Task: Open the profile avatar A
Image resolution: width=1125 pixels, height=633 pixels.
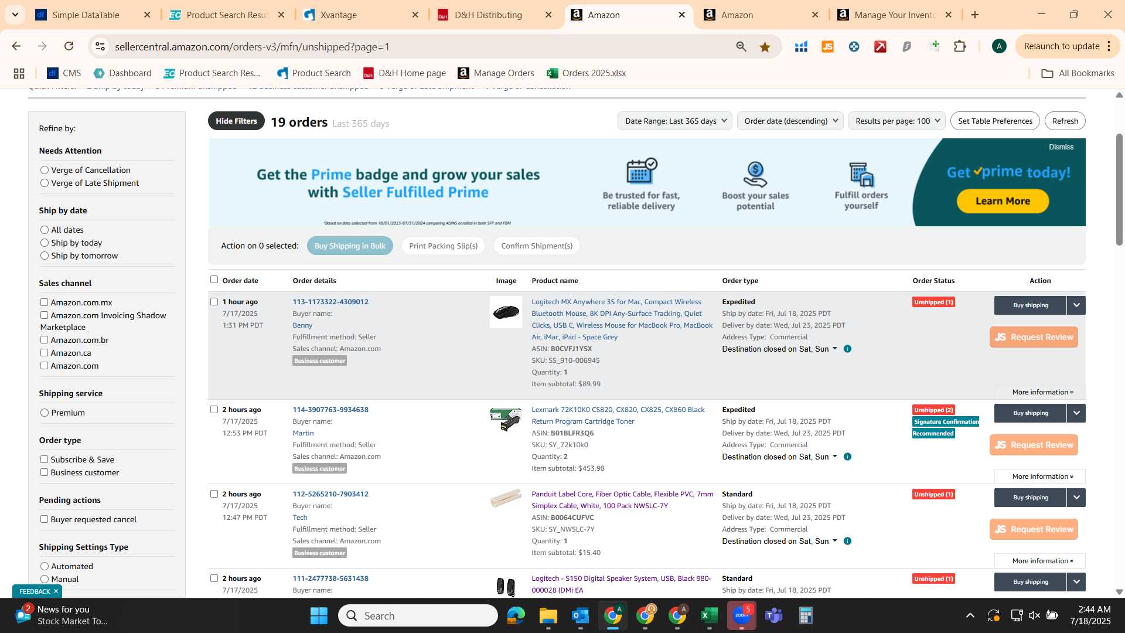Action: pyautogui.click(x=999, y=46)
